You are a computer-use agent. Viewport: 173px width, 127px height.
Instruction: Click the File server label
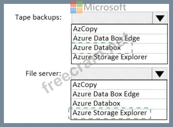pos(43,73)
